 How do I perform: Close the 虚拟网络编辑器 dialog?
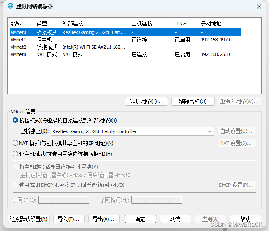(259, 6)
